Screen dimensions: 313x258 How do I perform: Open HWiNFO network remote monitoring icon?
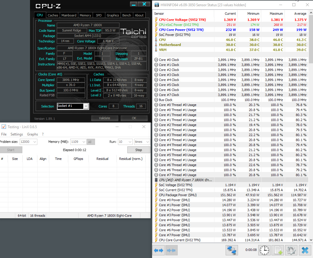232,250
